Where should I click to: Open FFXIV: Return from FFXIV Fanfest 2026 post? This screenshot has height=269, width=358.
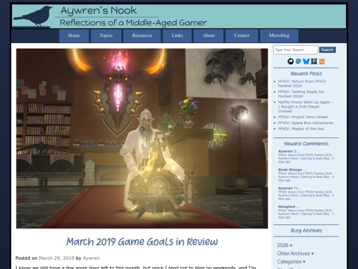[x=302, y=84]
